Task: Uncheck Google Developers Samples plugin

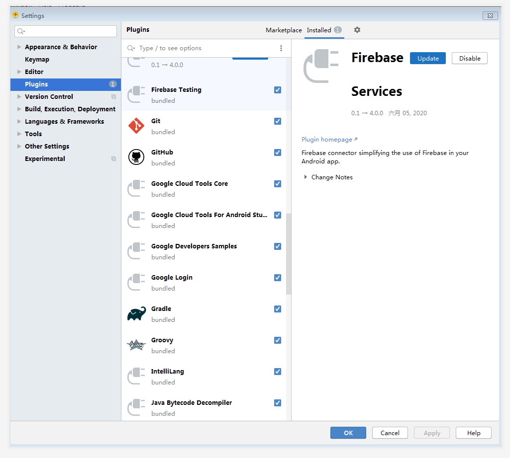Action: pyautogui.click(x=278, y=246)
